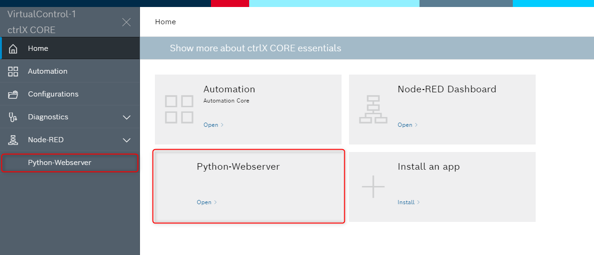Screen dimensions: 594x255
Task: Open Python-Webserver in the sidebar
Action: (x=70, y=163)
